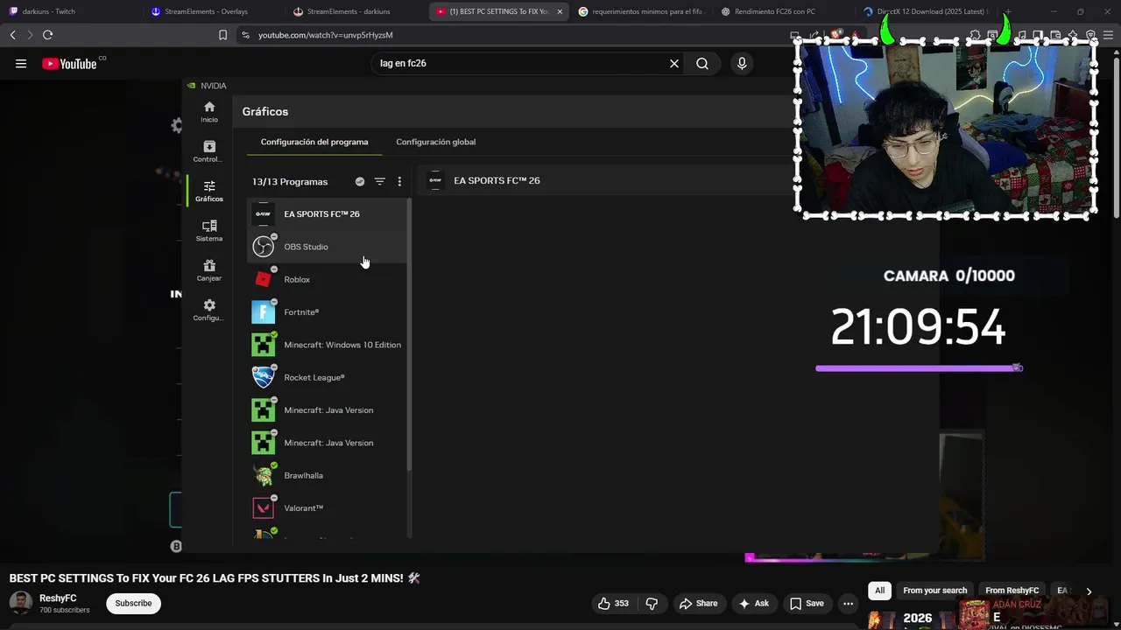Select the All filter chip
Screen dimensions: 1121x630
879,591
